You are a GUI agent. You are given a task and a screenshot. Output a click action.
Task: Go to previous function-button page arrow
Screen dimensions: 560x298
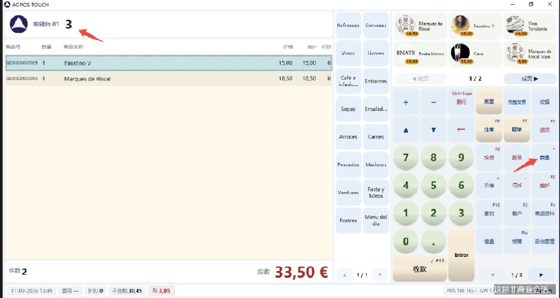pyautogui.click(x=492, y=275)
